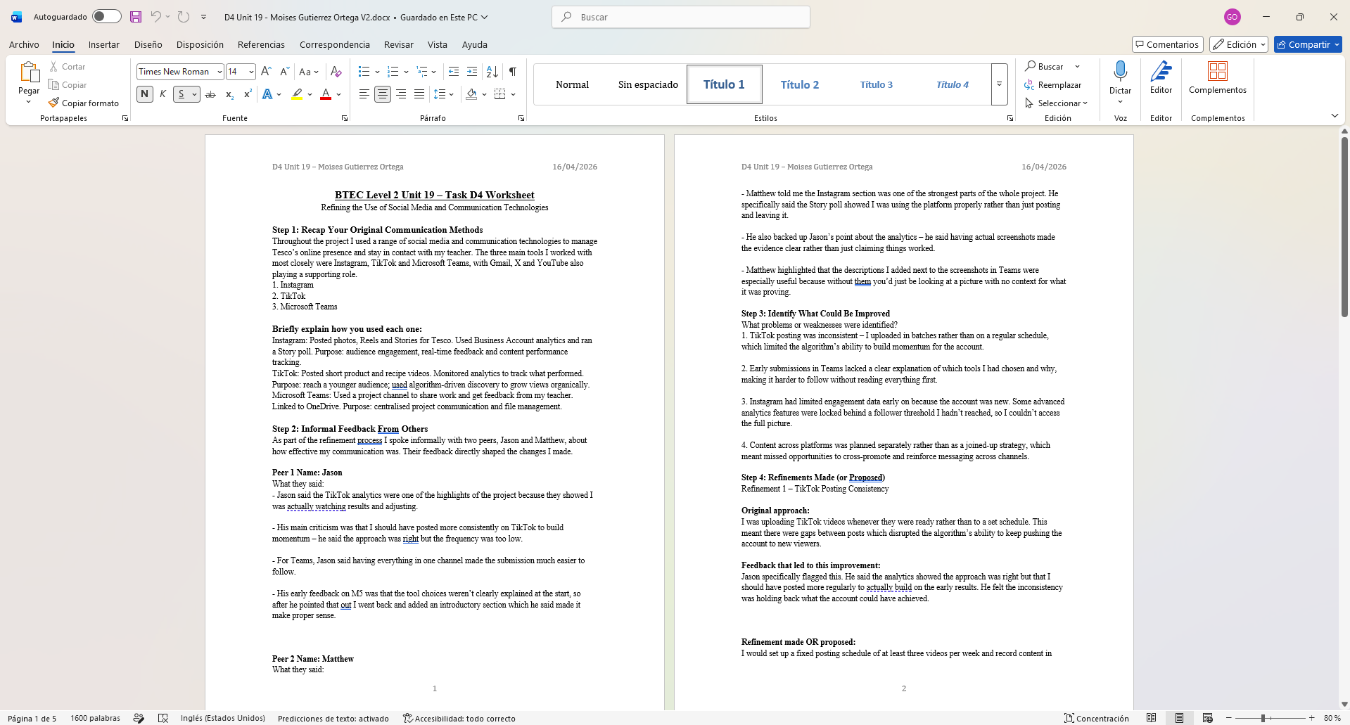Switch to Revisar tab
This screenshot has height=725, width=1350.
pyautogui.click(x=399, y=44)
